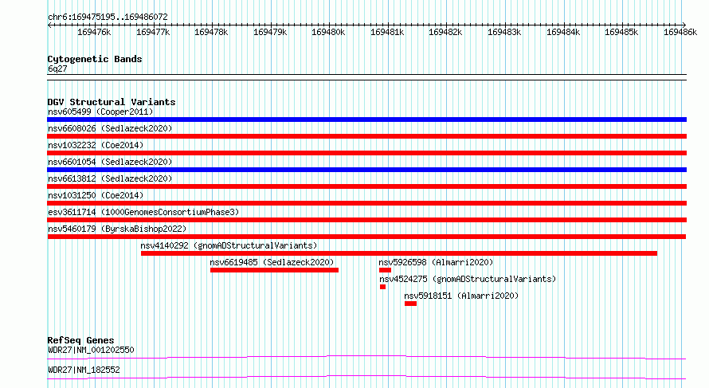
Task: Open esv3611714 (1000GenomesConsortiumPhase3) label
Action: point(143,212)
